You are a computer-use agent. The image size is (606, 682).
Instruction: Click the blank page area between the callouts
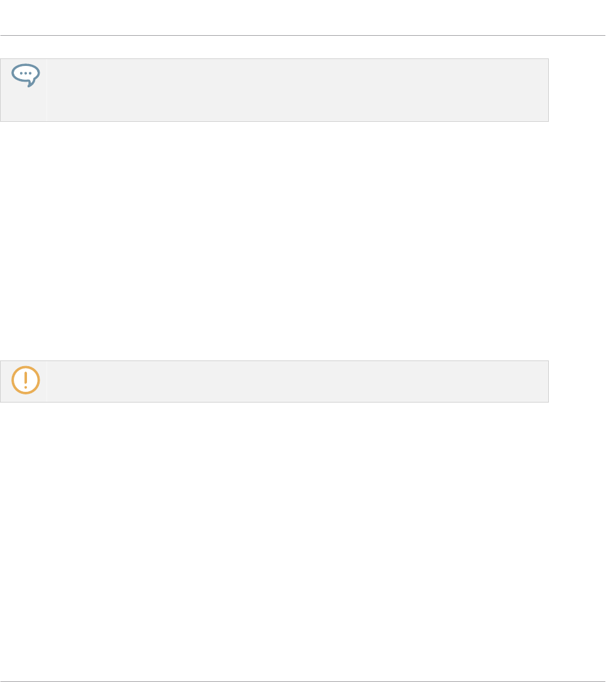tap(303, 241)
